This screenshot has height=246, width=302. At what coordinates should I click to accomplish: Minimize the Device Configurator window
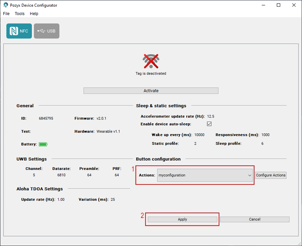[263, 5]
